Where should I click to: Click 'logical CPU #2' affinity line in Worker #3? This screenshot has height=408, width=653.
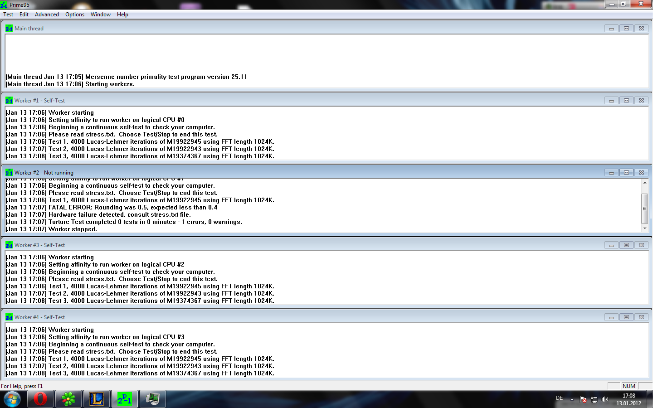[x=95, y=264]
